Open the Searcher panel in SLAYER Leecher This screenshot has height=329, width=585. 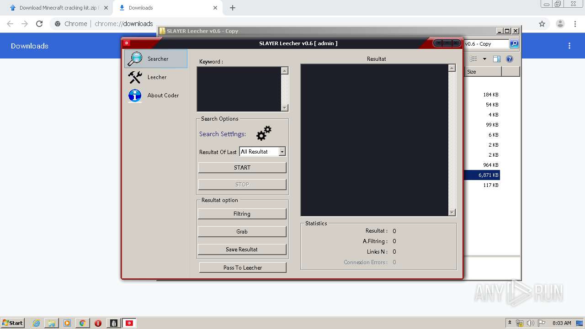[155, 59]
